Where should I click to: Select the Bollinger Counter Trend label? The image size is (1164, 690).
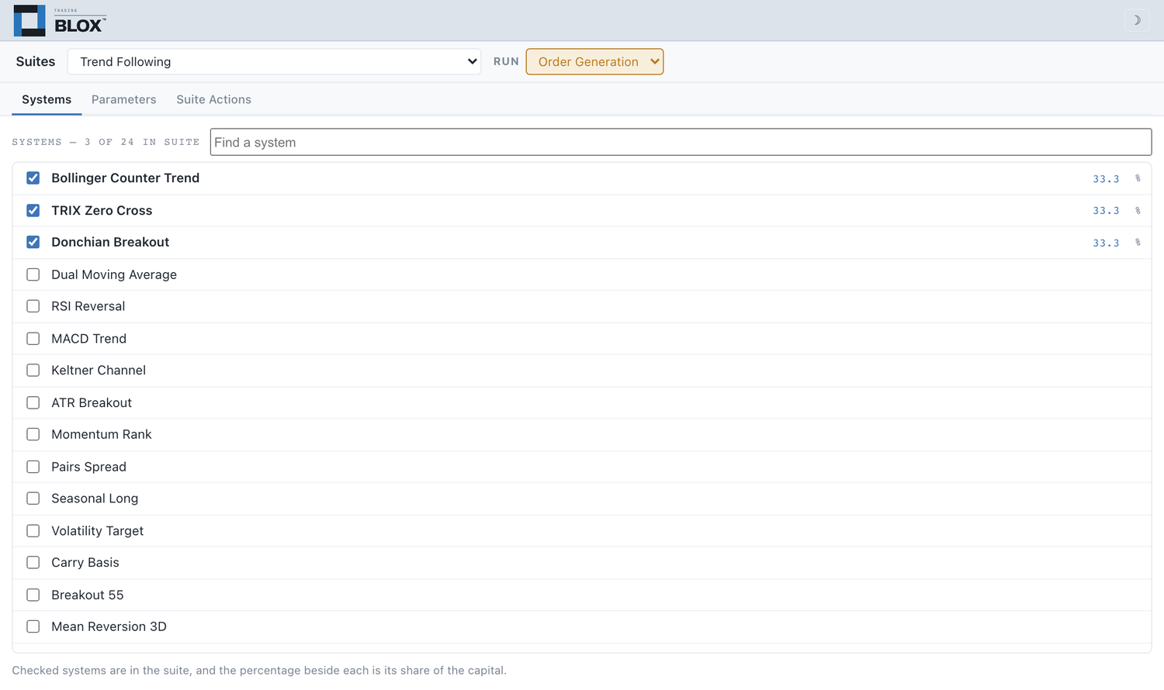click(126, 178)
